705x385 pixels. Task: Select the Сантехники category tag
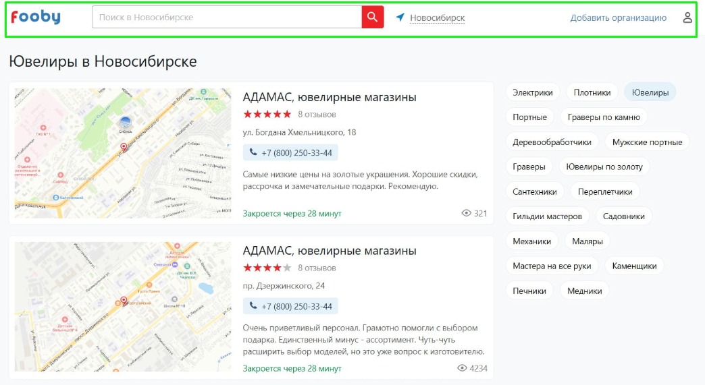535,191
